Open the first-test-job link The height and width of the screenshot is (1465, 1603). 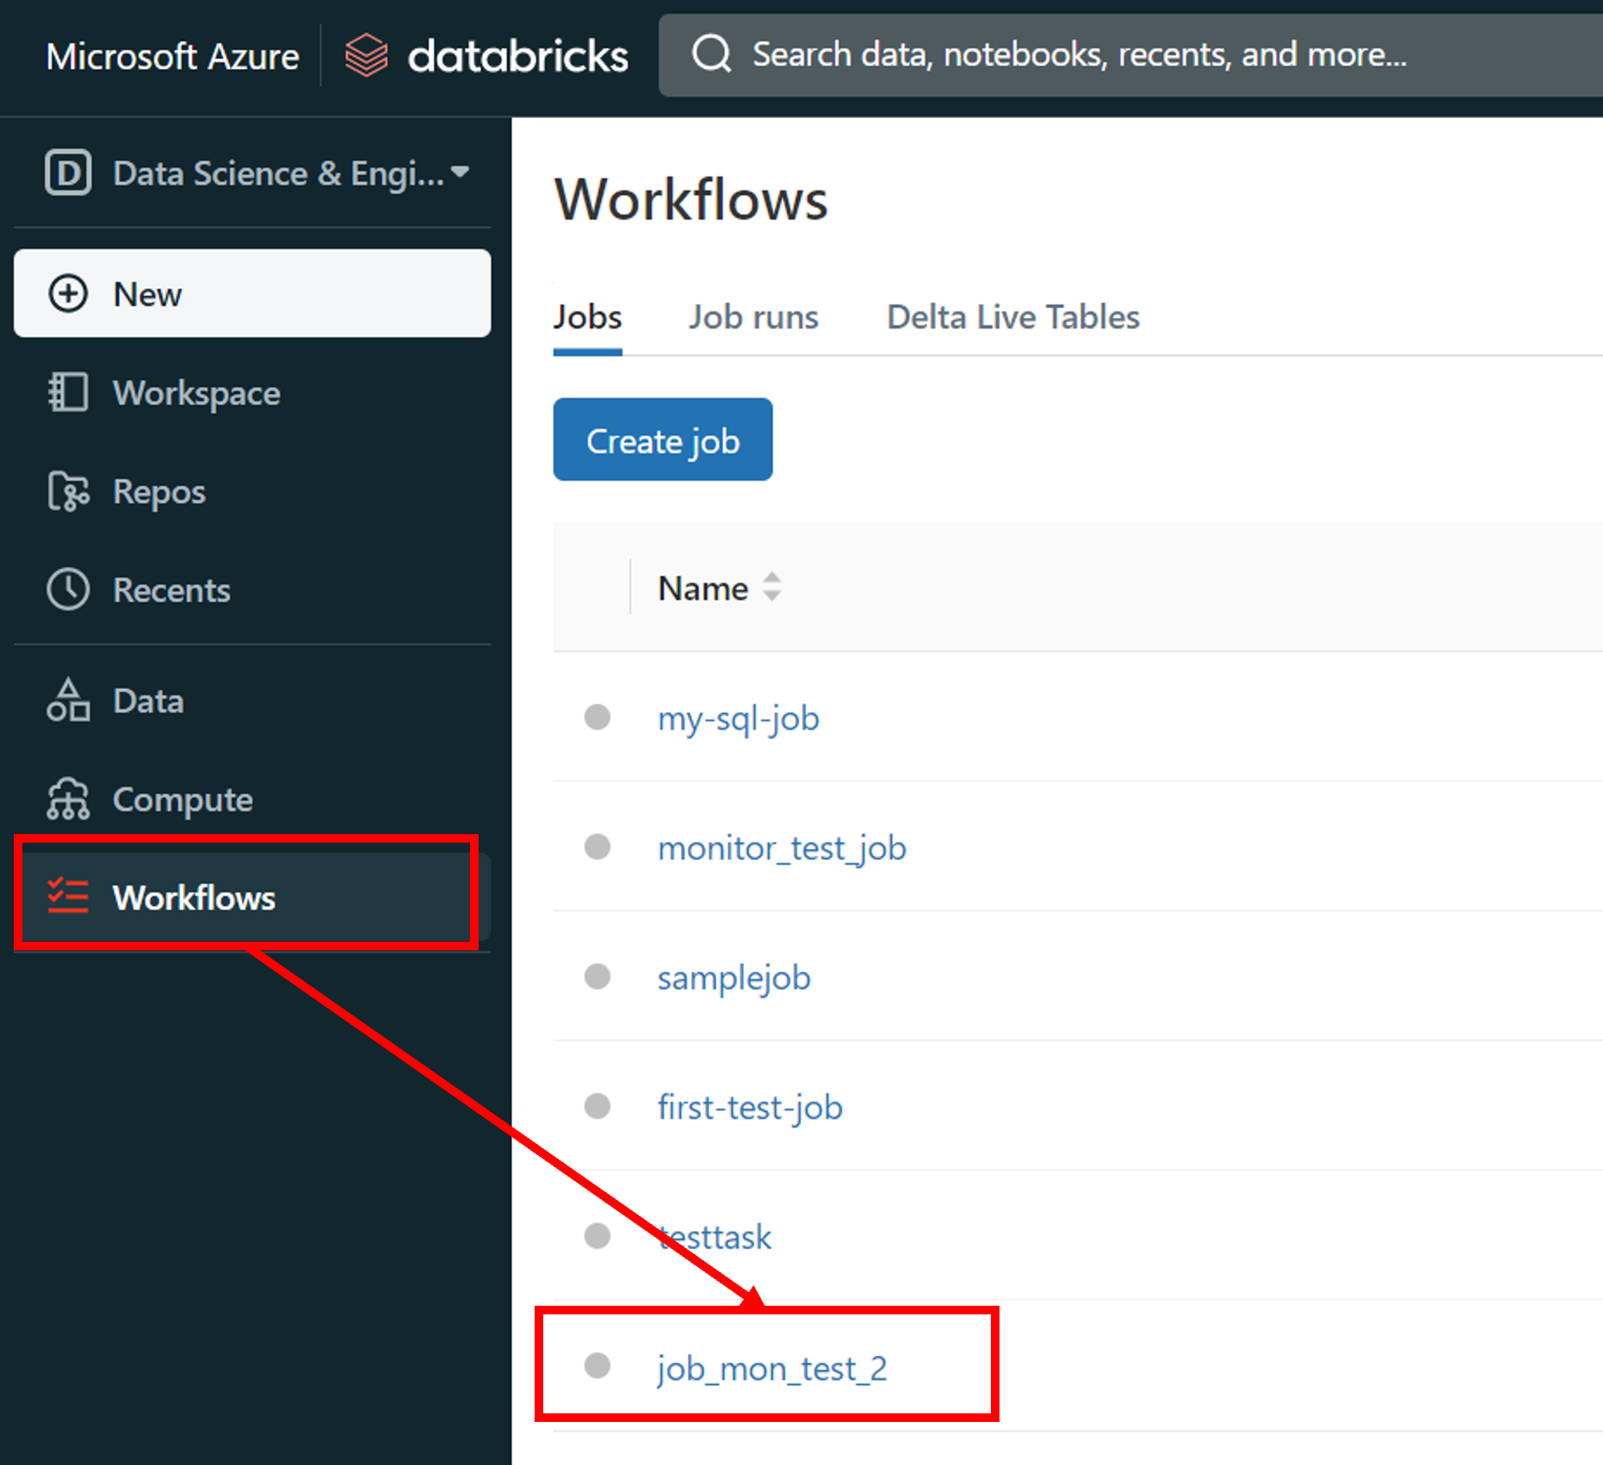coord(750,1108)
